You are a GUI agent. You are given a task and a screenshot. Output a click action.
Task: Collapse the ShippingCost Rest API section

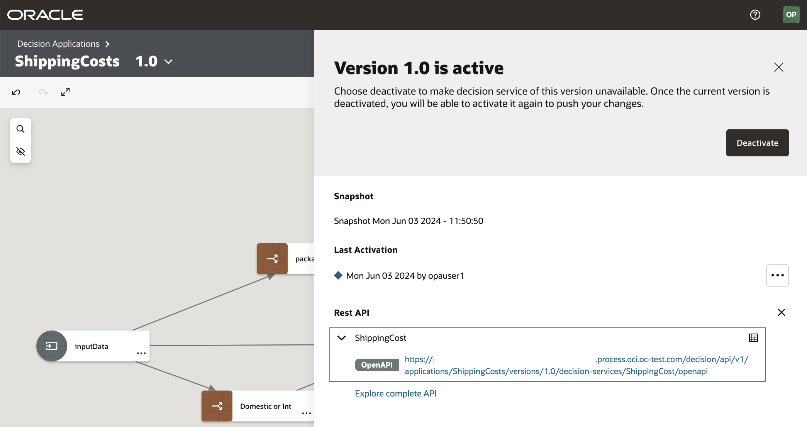click(341, 337)
